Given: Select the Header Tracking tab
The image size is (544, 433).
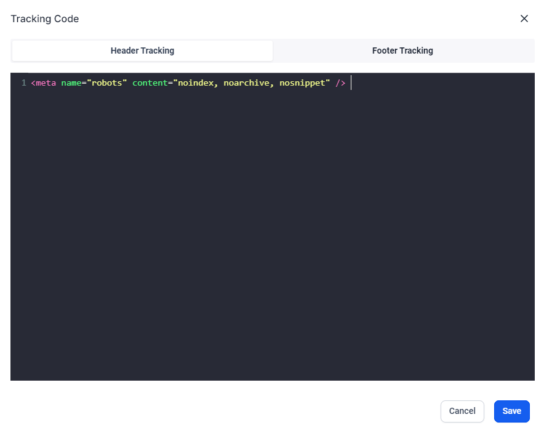Looking at the screenshot, I should click(142, 51).
